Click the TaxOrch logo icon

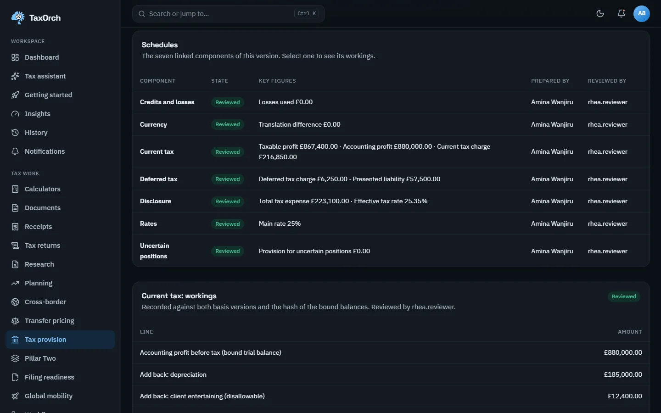18,17
